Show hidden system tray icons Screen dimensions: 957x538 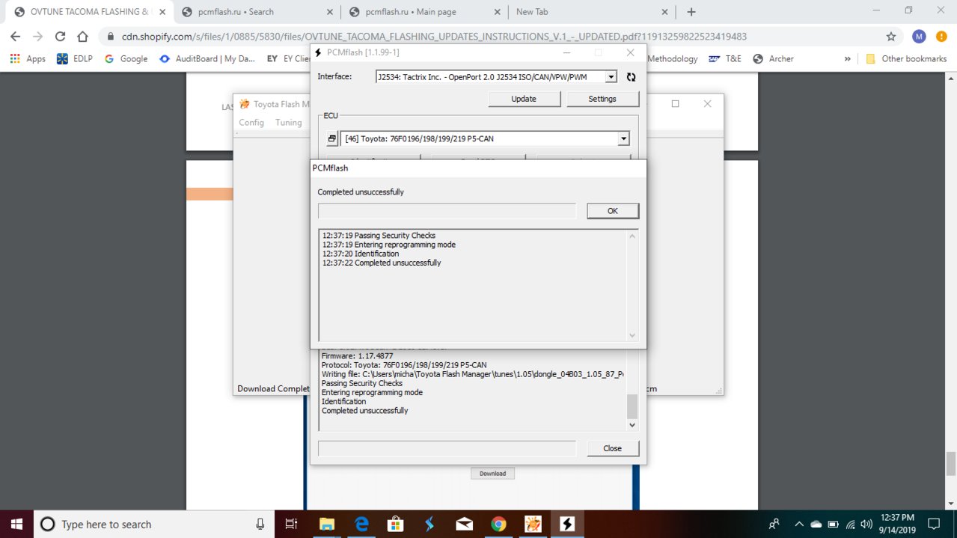tap(799, 524)
